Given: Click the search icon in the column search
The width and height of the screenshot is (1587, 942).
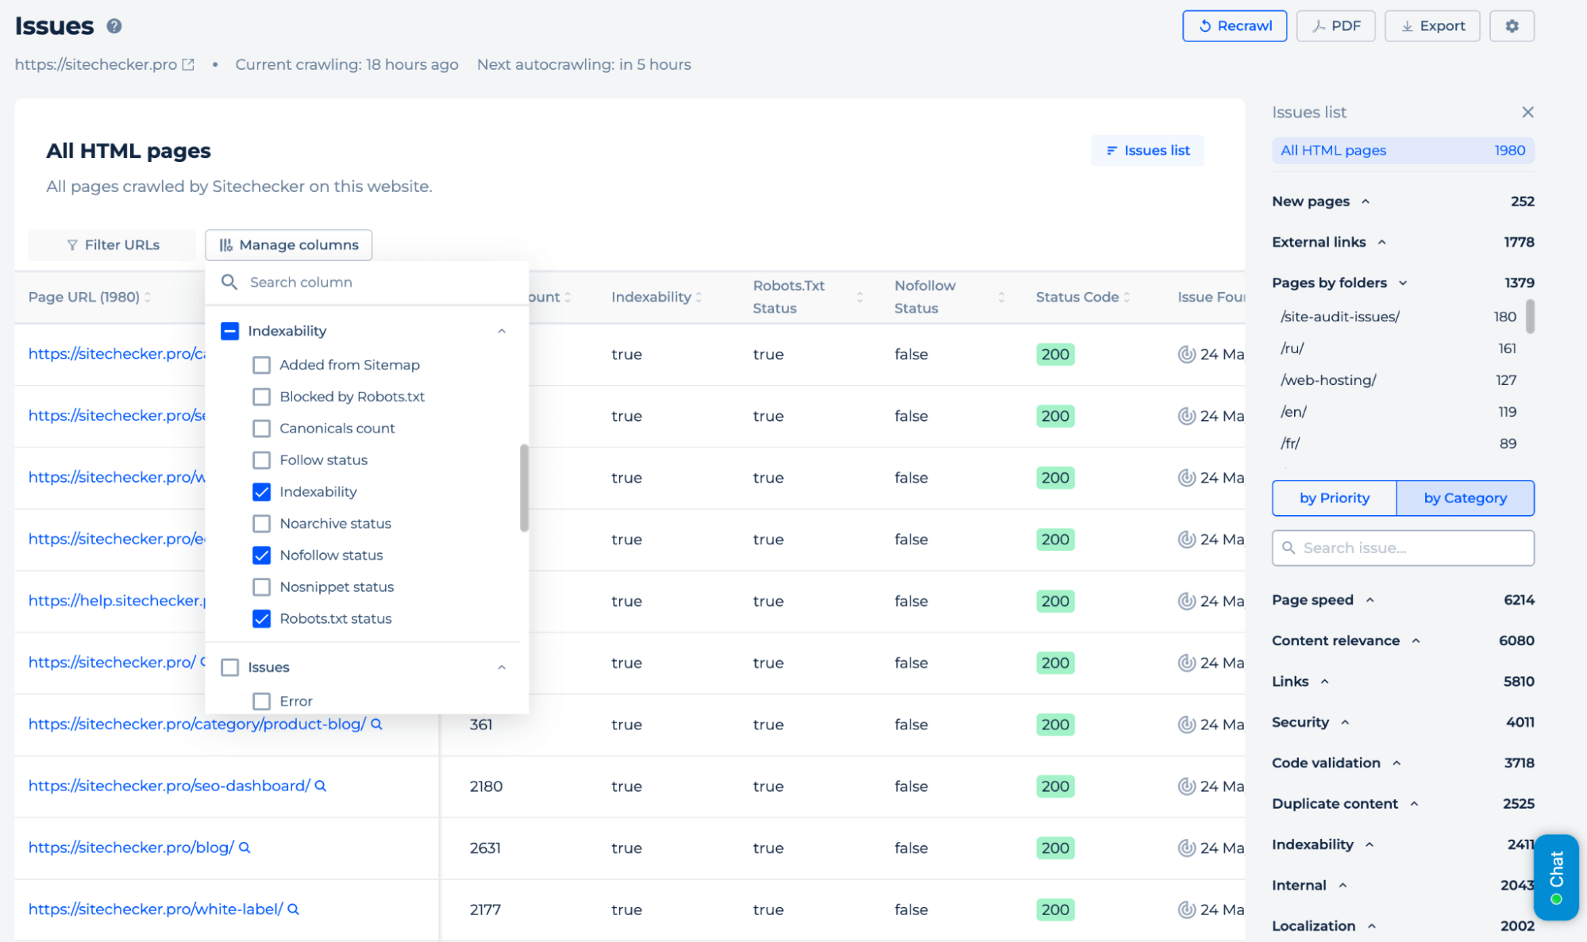Looking at the screenshot, I should (x=229, y=282).
